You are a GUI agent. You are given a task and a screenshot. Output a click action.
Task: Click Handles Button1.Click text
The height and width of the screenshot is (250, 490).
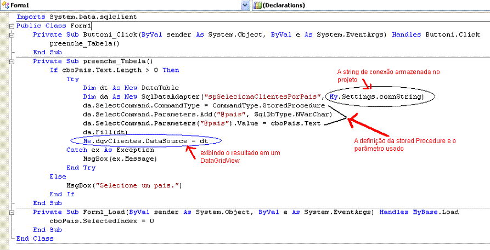pos(436,35)
